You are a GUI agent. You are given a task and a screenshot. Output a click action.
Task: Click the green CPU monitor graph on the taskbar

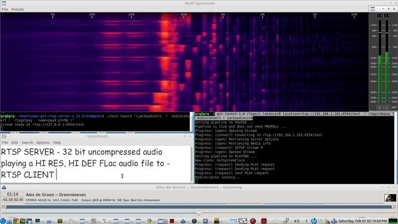pos(393,221)
